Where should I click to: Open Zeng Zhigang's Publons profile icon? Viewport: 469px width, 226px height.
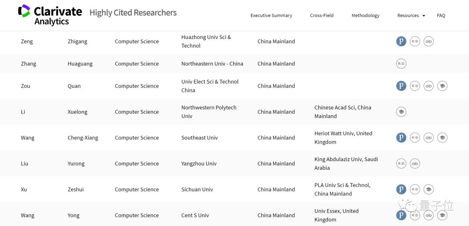[x=401, y=42]
